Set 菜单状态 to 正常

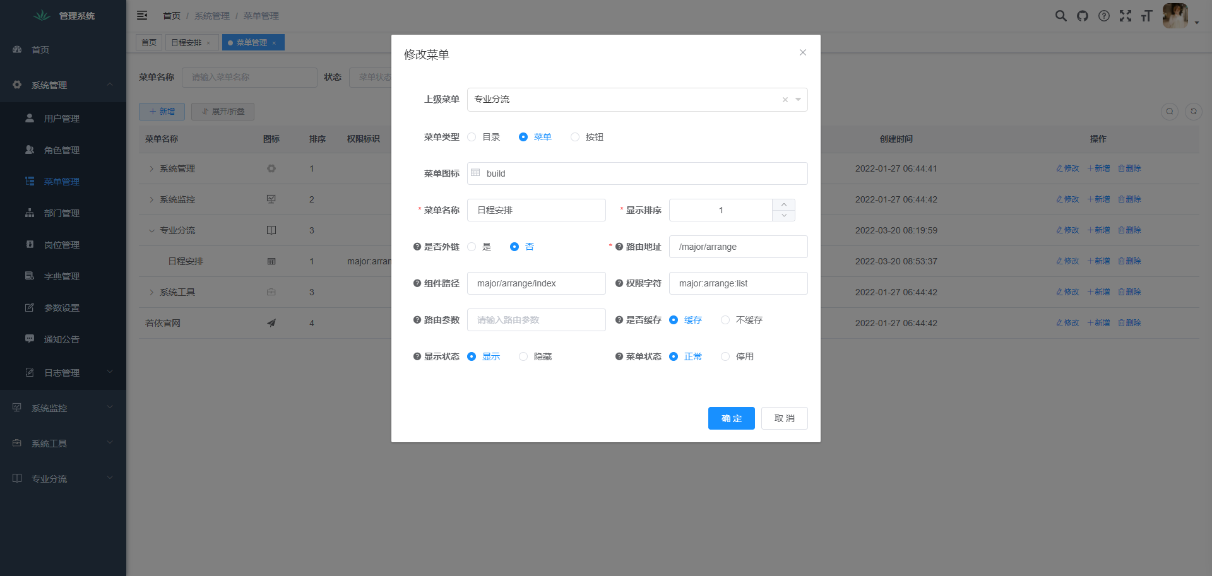(x=686, y=356)
